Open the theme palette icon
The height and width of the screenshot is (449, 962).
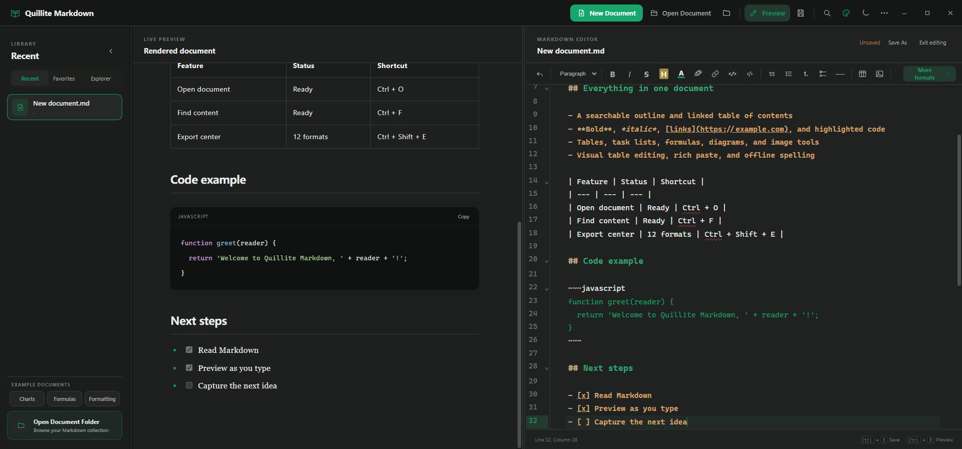[846, 13]
